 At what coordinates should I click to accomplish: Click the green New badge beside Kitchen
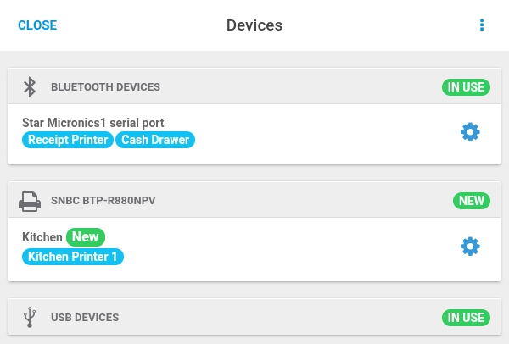86,237
